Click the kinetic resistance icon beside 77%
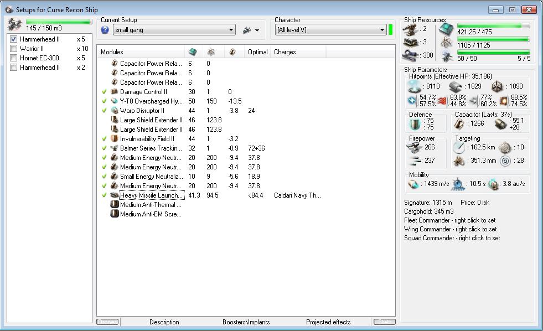The width and height of the screenshot is (543, 331). tap(473, 101)
